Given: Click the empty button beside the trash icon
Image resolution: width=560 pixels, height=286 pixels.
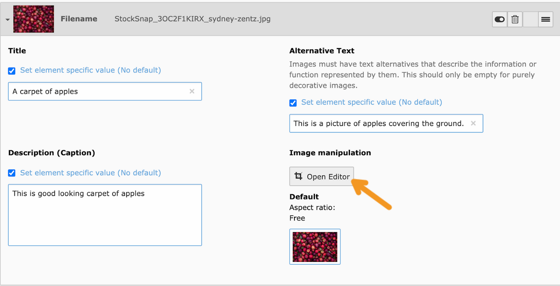Looking at the screenshot, I should (530, 19).
